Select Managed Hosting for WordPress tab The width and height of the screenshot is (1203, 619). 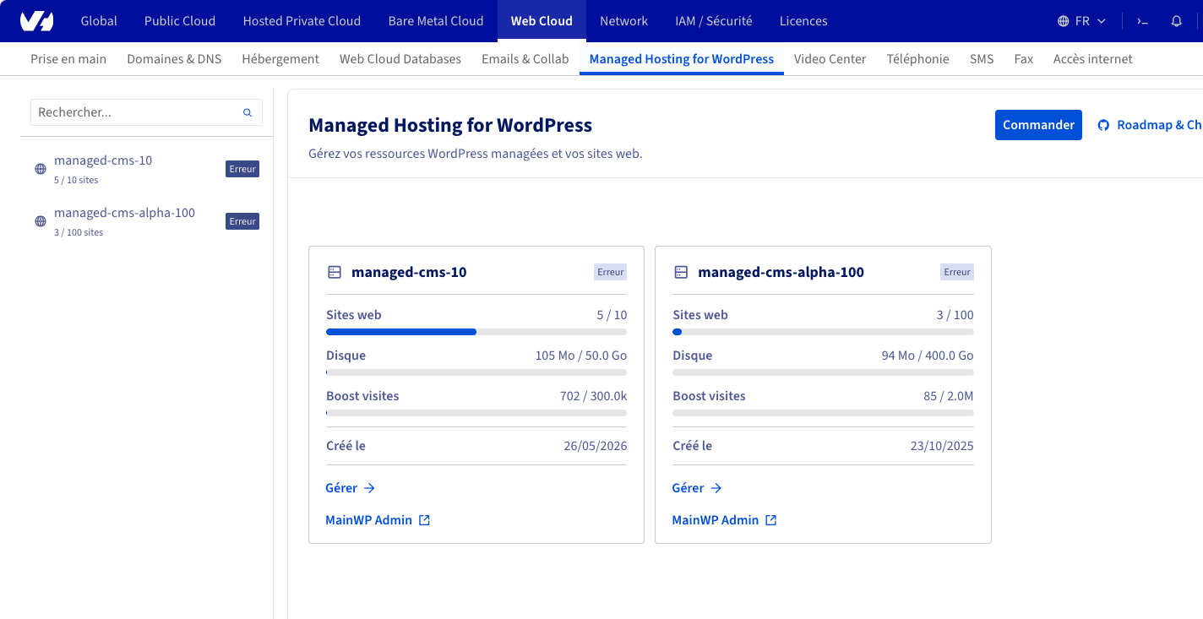682,59
